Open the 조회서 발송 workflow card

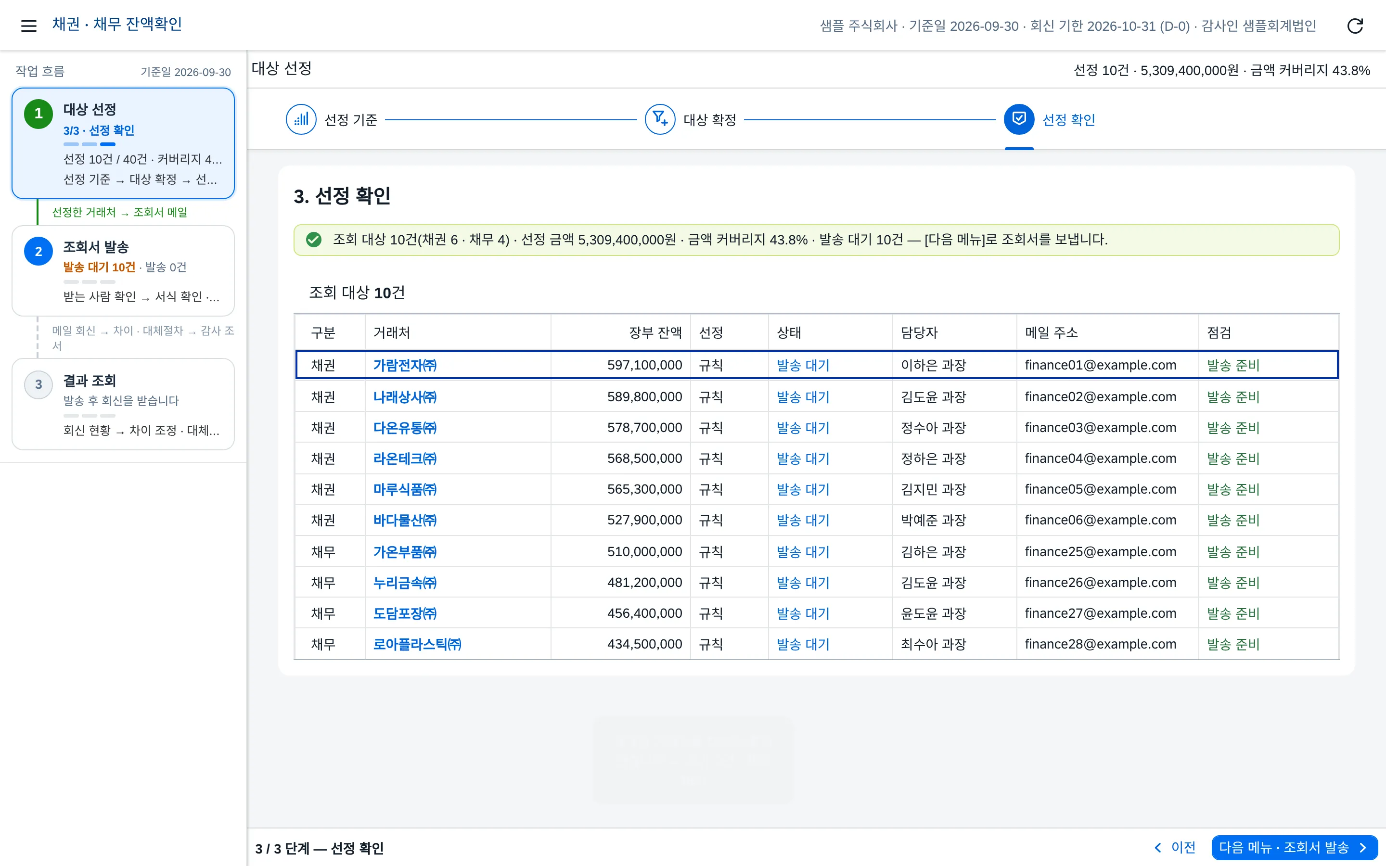tap(123, 270)
